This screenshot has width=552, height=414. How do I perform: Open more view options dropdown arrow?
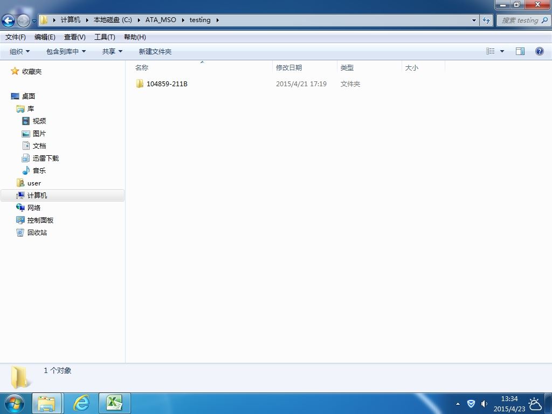pyautogui.click(x=502, y=51)
